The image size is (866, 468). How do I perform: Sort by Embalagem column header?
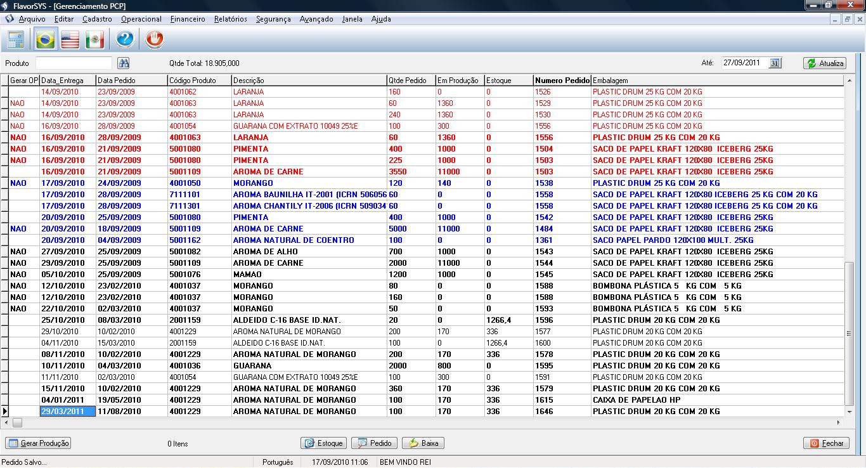pos(718,81)
